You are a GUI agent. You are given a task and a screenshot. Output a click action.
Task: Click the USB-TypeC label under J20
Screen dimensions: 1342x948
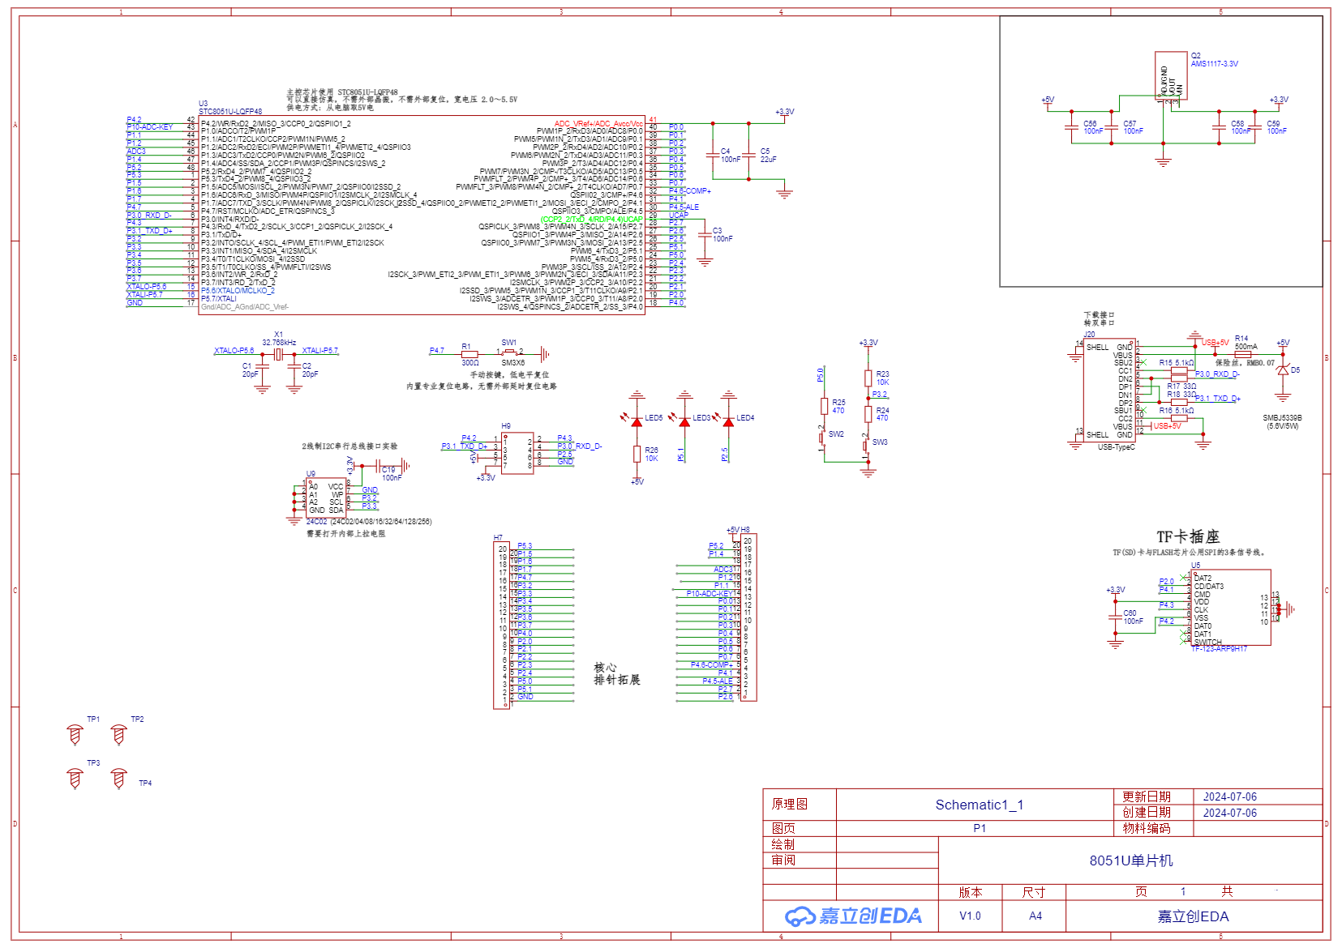(x=1116, y=447)
